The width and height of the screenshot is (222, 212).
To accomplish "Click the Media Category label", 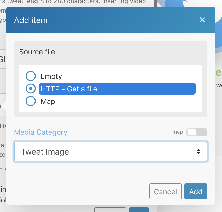I will click(41, 132).
